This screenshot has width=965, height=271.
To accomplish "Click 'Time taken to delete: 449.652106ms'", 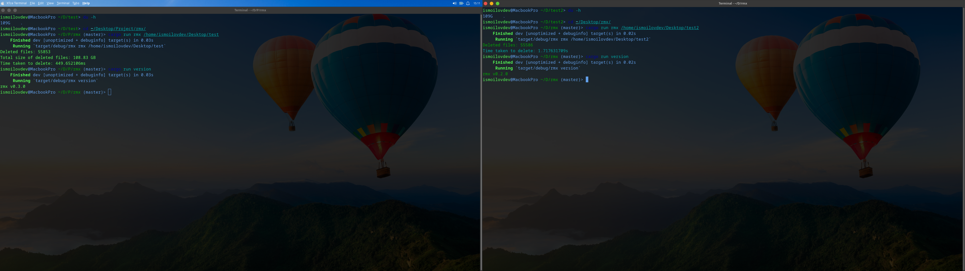I will pos(43,64).
